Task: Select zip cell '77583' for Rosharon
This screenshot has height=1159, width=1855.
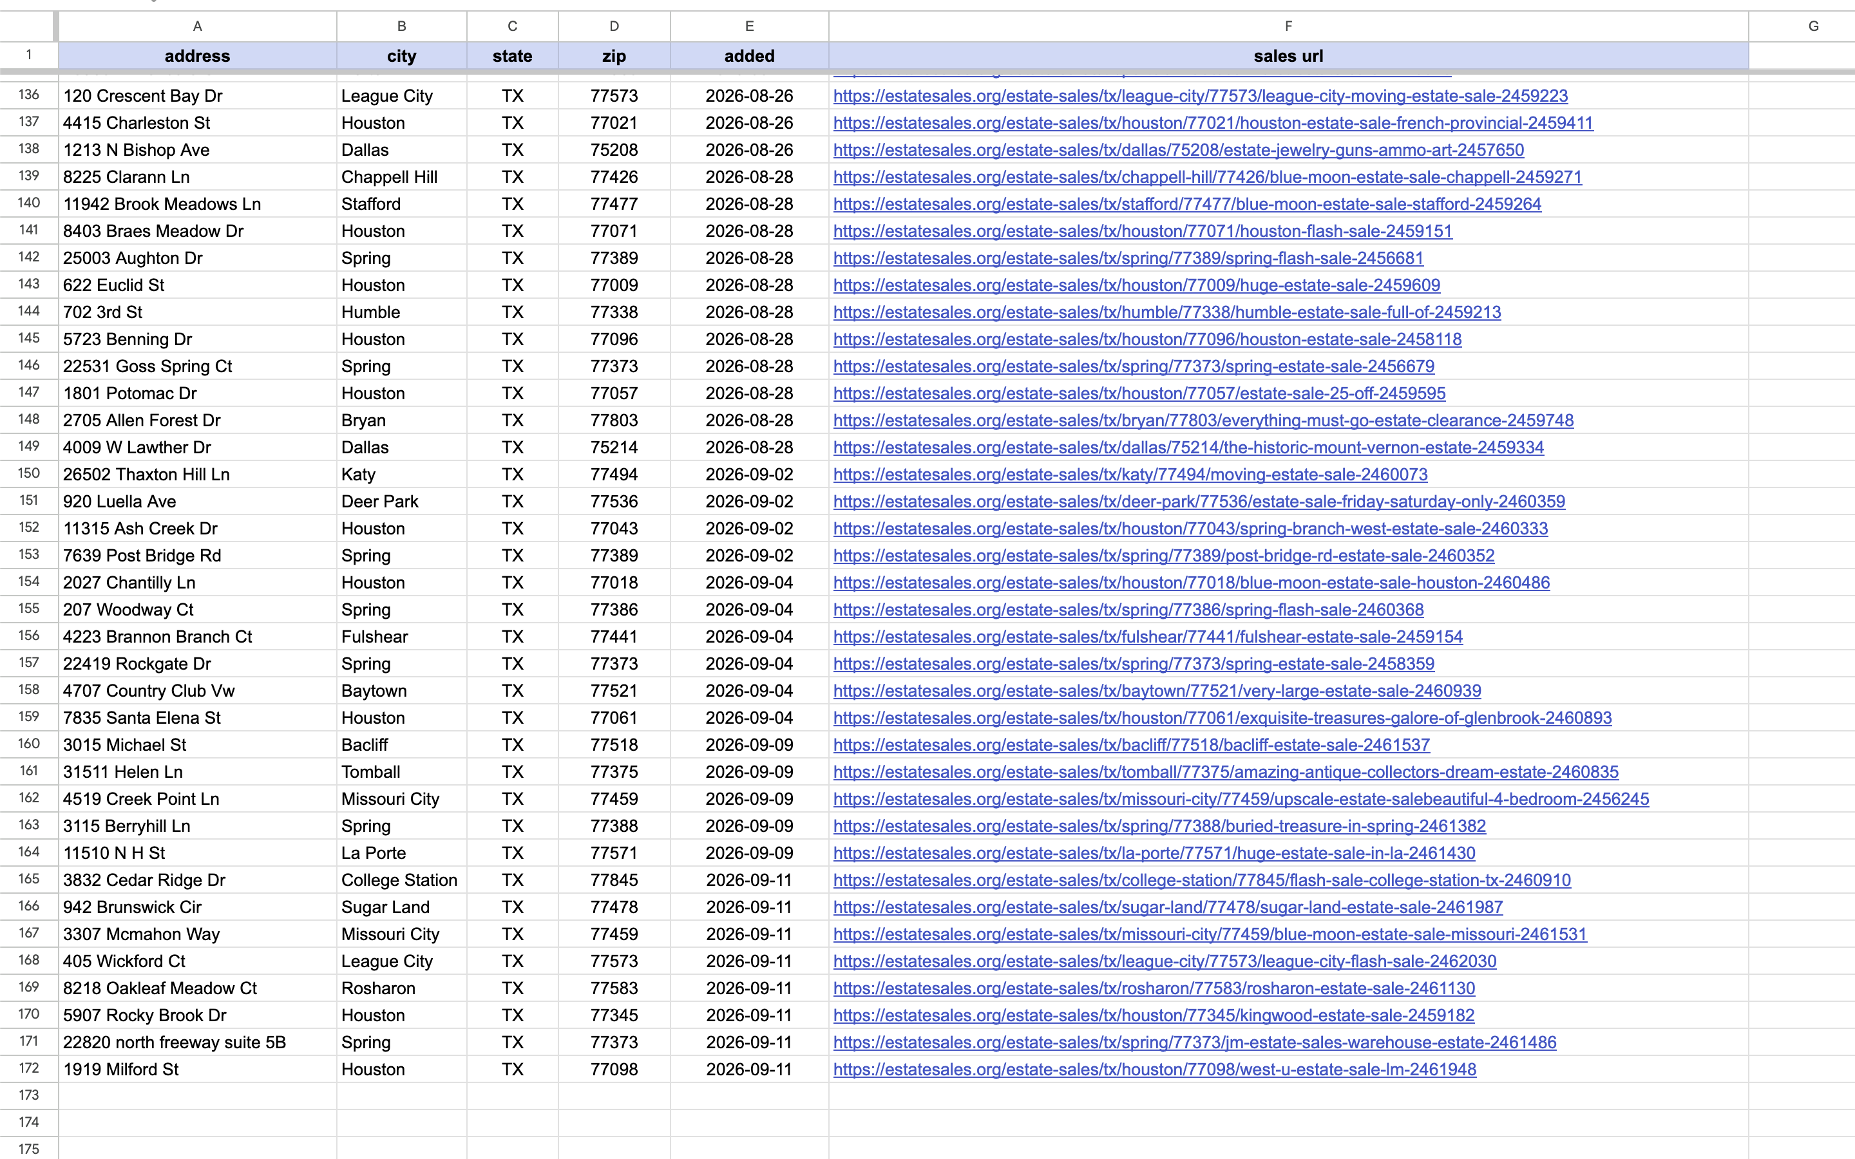Action: coord(614,988)
